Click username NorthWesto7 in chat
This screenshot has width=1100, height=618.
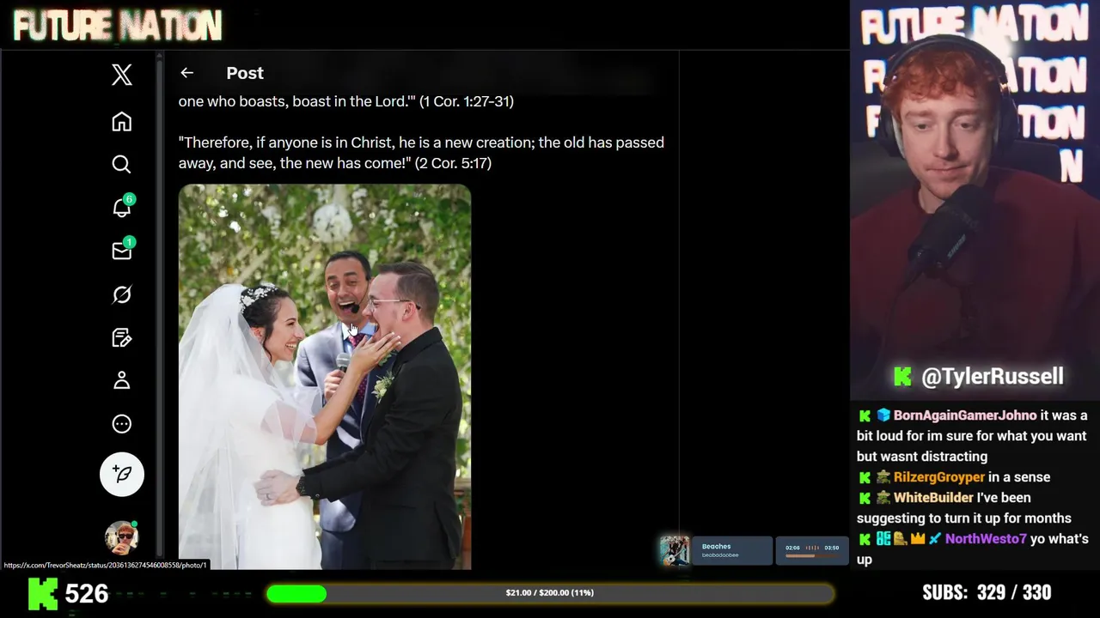[x=986, y=539]
